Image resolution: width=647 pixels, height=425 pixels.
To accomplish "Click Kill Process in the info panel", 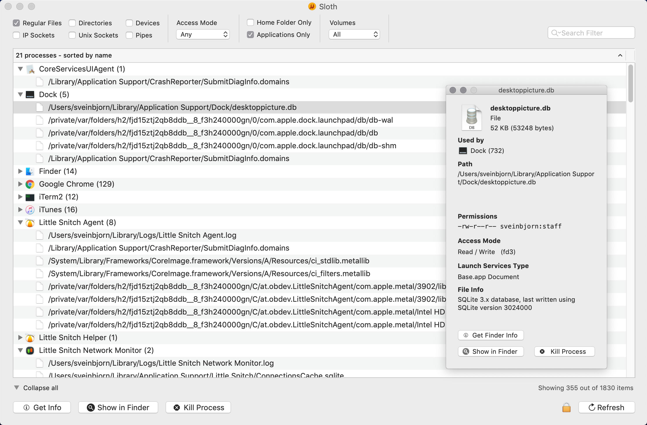I will [x=564, y=351].
